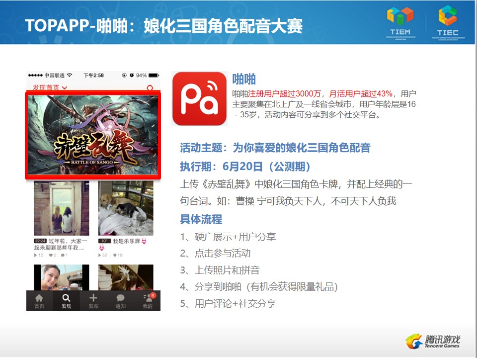Screen dimensions: 477x358
Task: Click the red text 注册用户超过3000万
Action: tap(285, 94)
